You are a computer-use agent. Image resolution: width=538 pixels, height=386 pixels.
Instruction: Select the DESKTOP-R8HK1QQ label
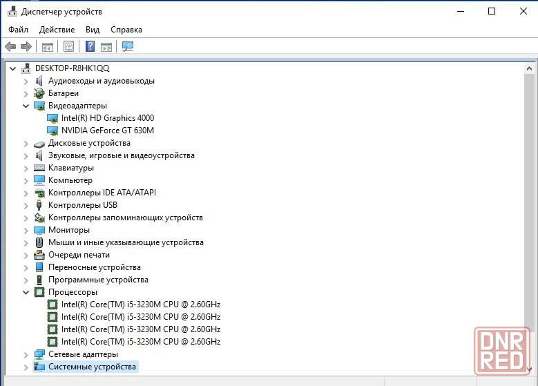(x=73, y=68)
